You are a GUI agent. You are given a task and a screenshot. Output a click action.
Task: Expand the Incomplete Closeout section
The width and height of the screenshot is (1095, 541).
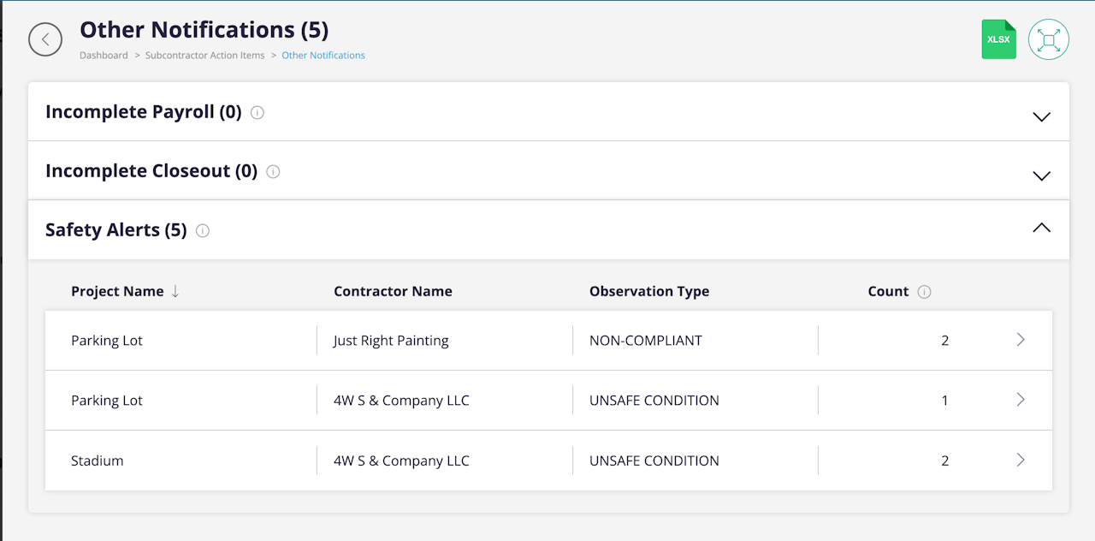(1041, 175)
